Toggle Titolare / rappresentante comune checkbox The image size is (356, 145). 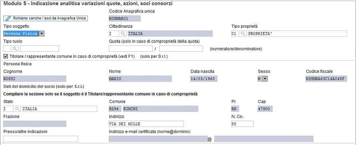point(6,56)
